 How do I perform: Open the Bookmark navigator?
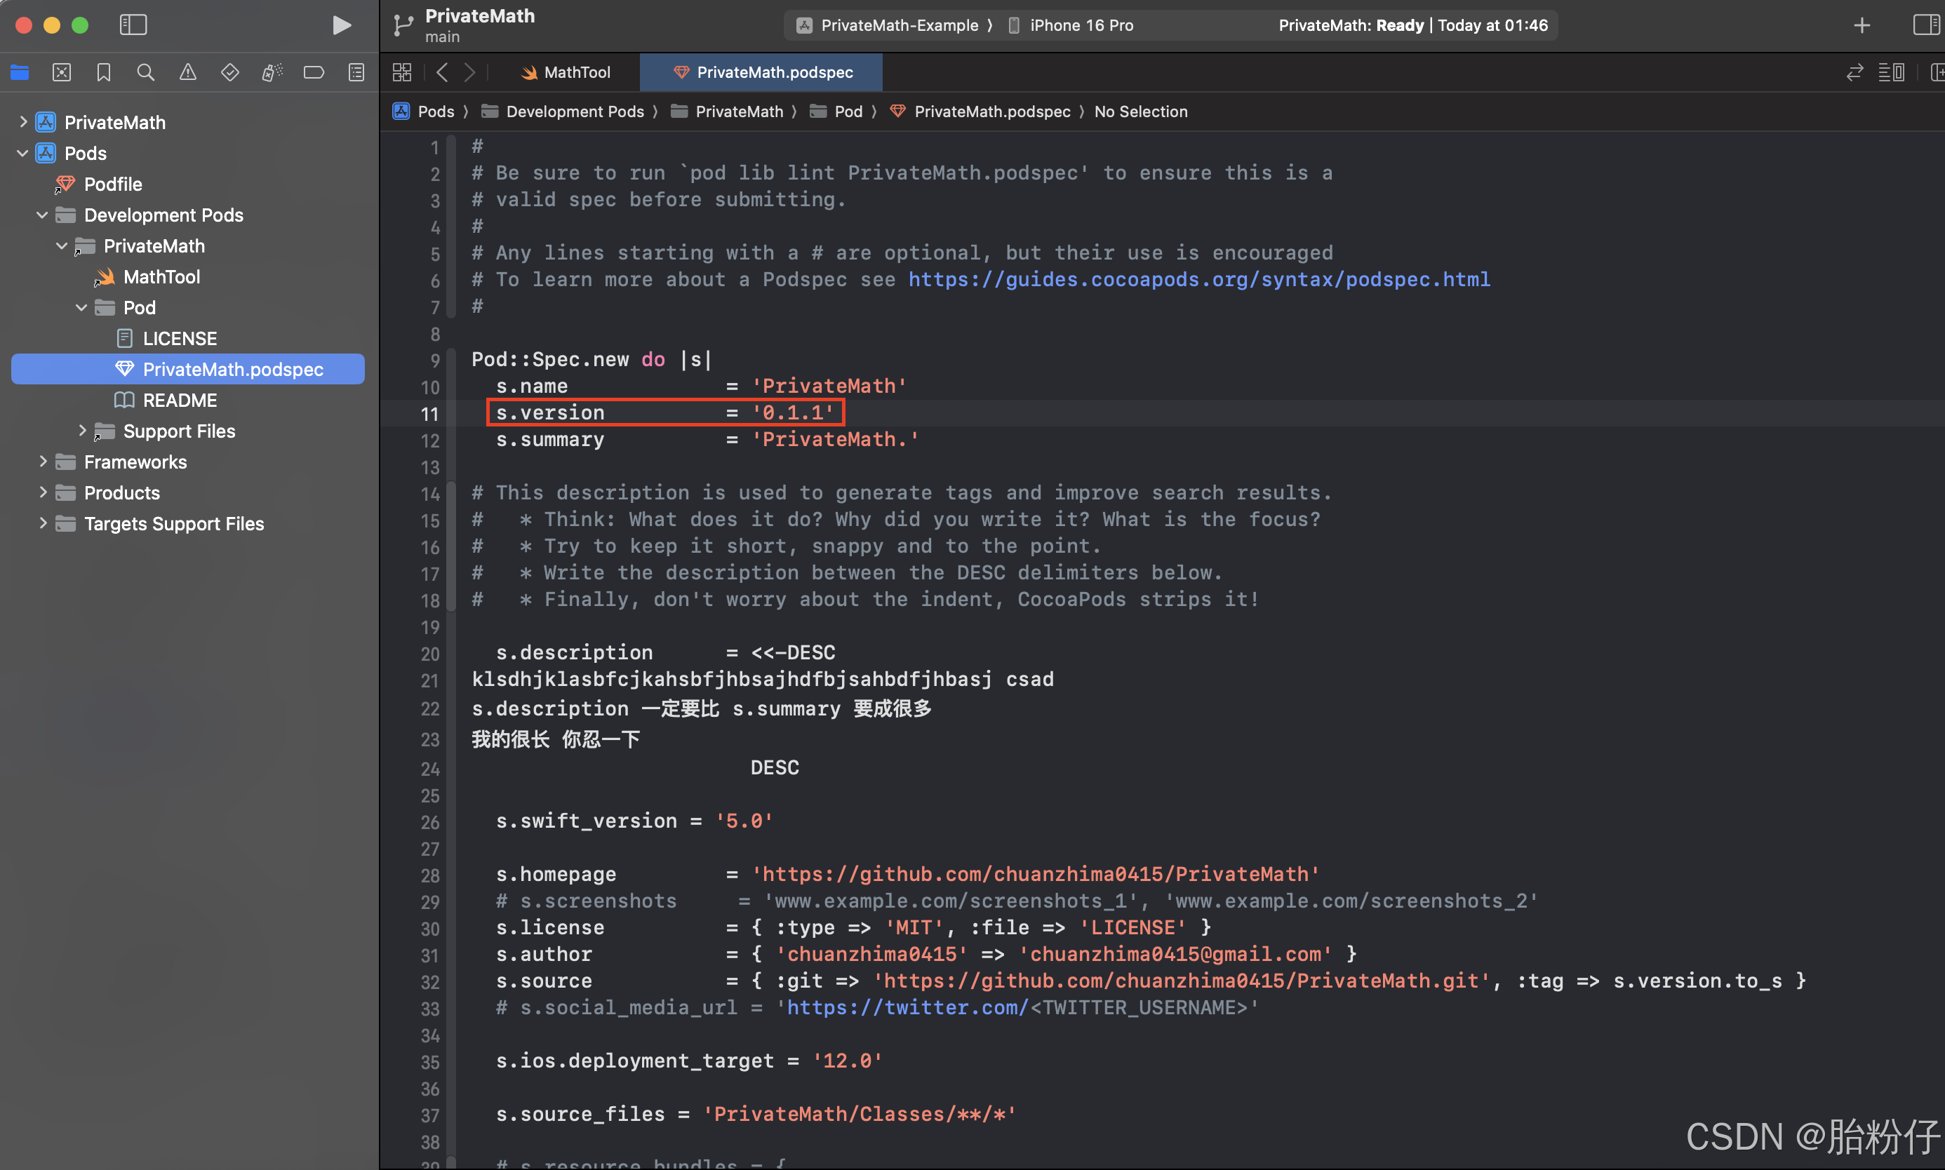coord(103,72)
